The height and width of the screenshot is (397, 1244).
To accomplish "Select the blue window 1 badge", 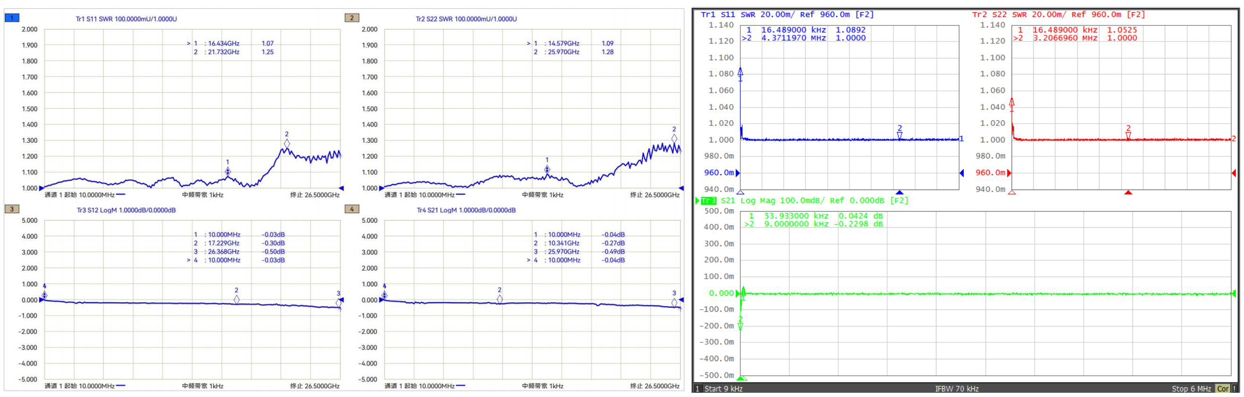I will point(12,18).
